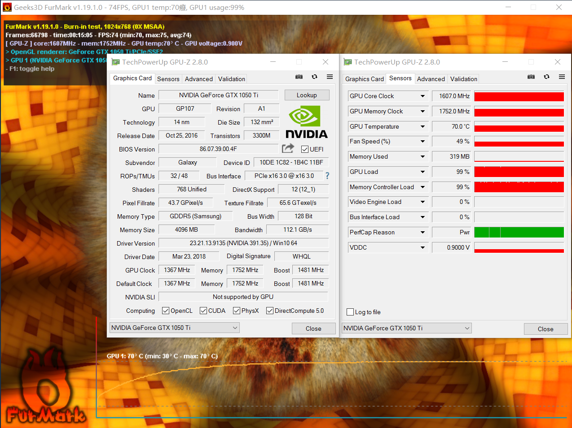
Task: Click the FurMark app icon in title bar
Action: click(7, 7)
